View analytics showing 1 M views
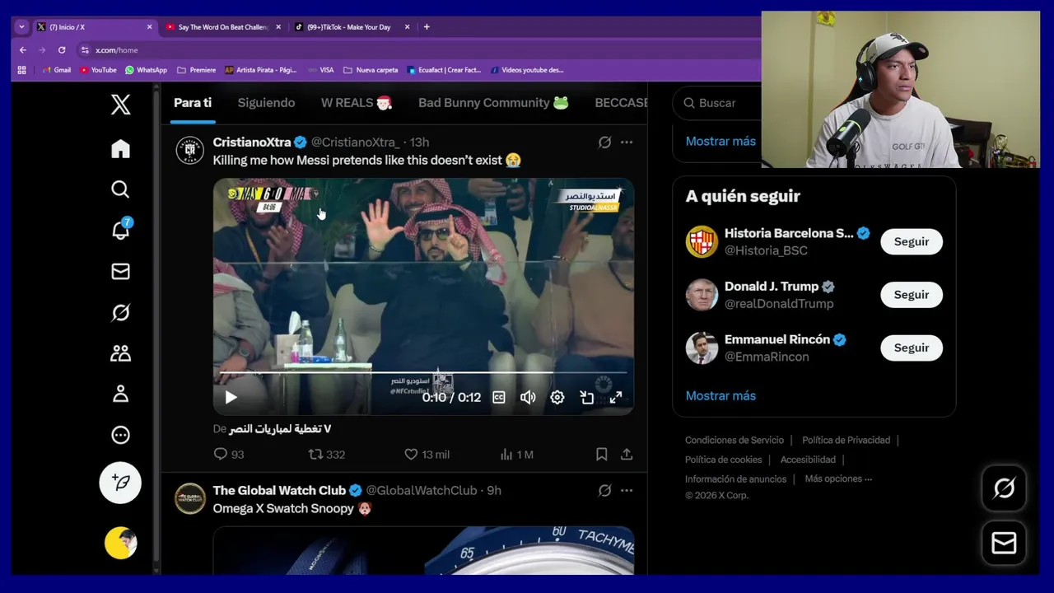The height and width of the screenshot is (593, 1054). 517,455
